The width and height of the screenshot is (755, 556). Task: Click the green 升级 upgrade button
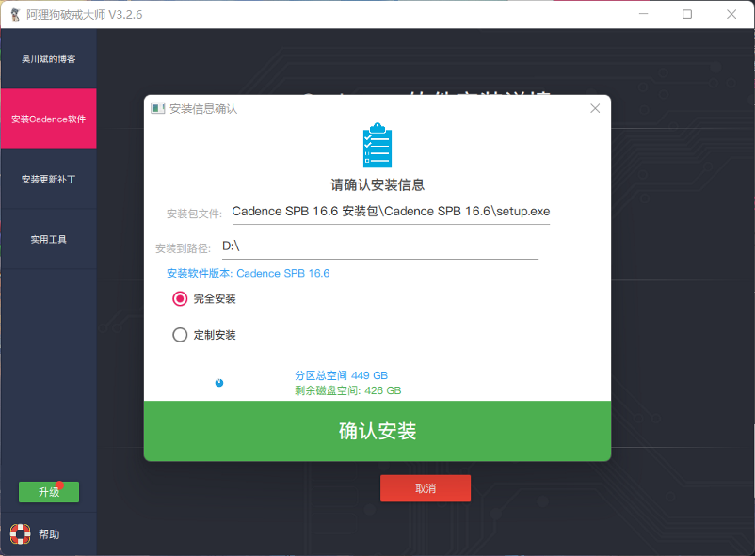click(x=49, y=492)
